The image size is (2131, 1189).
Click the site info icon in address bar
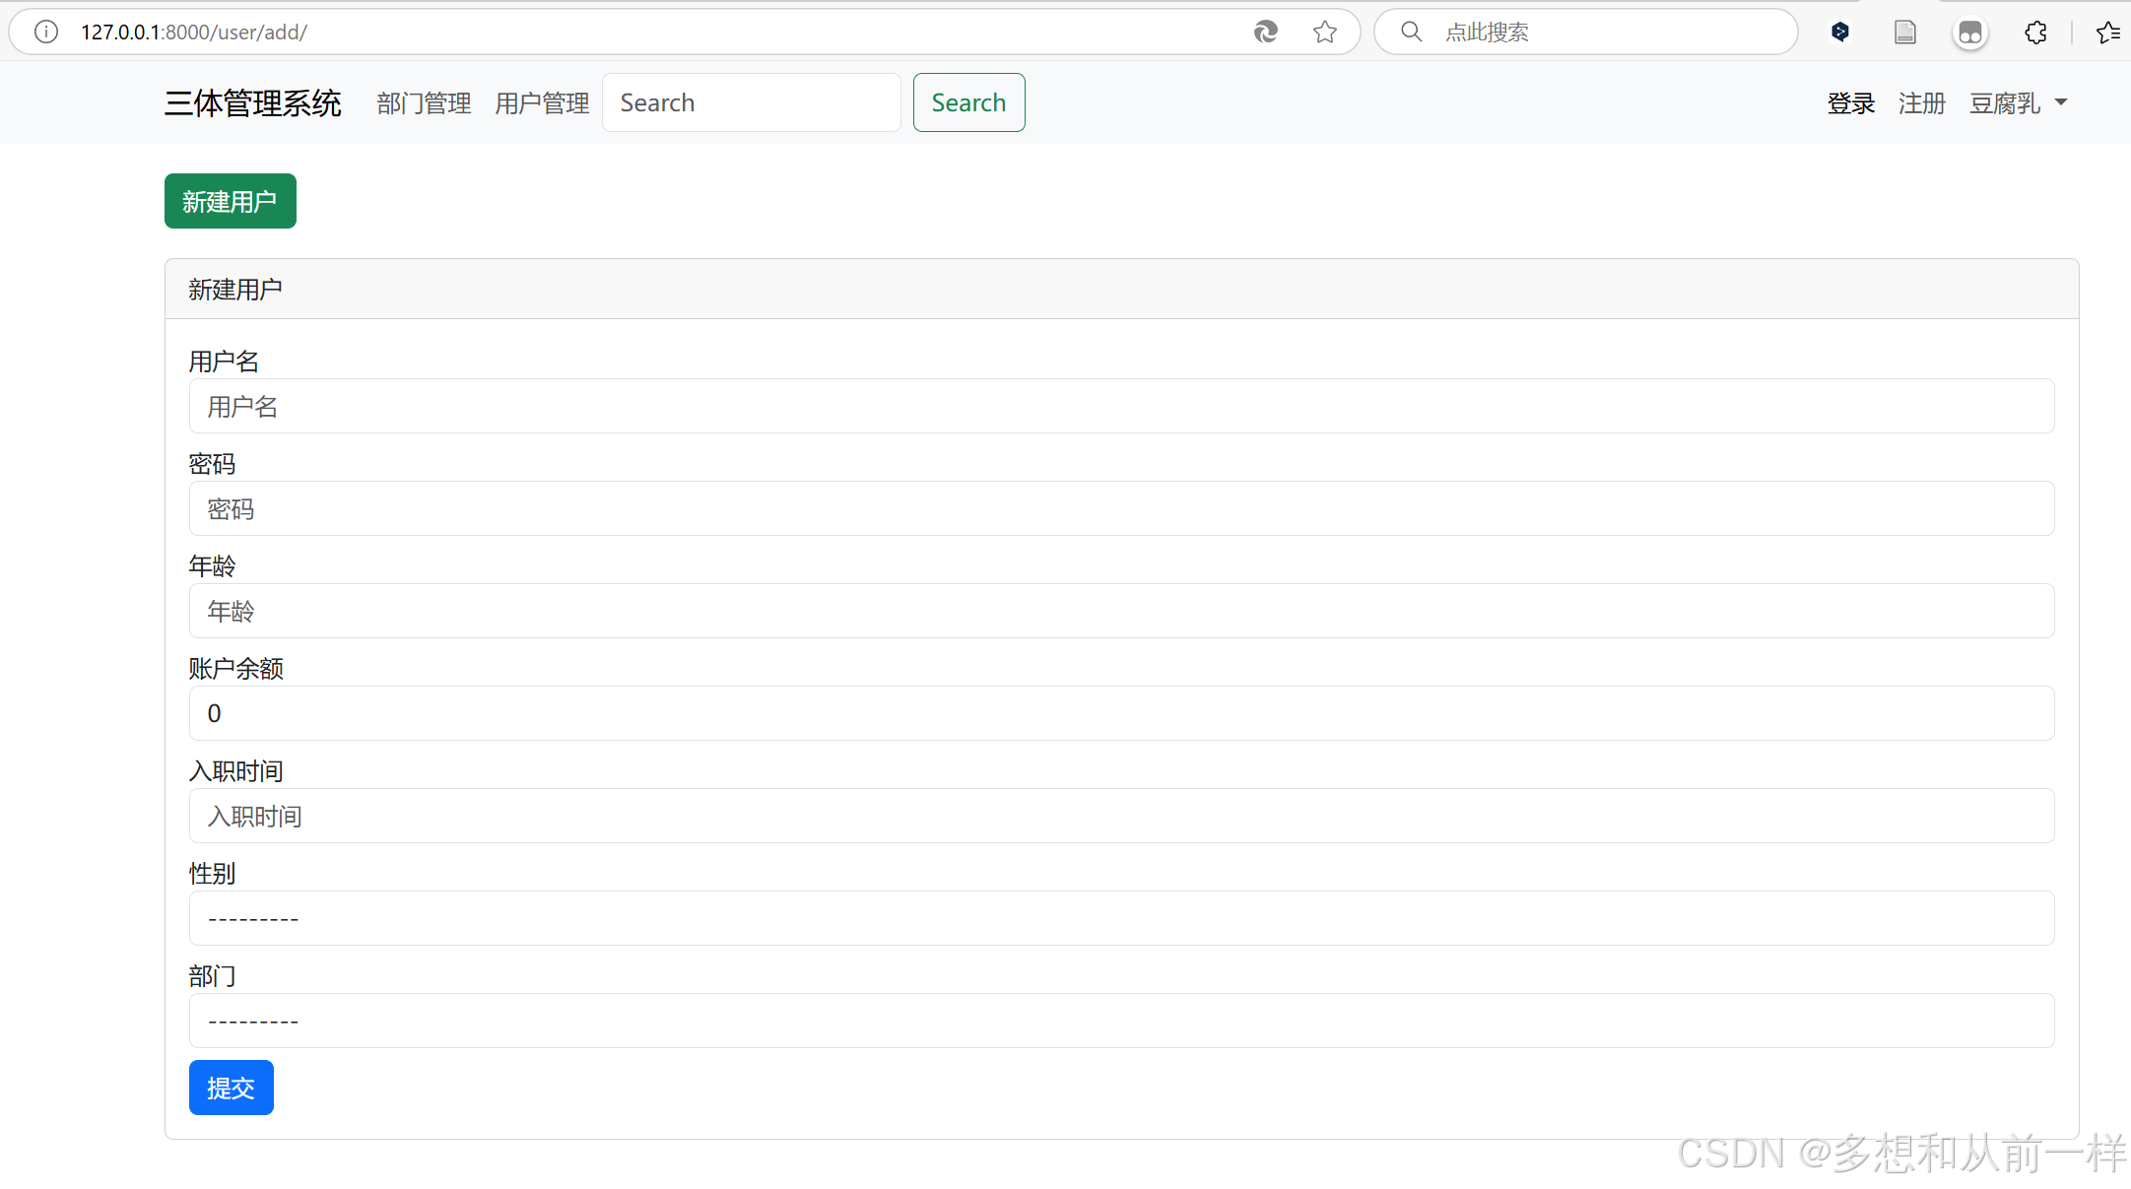(45, 32)
